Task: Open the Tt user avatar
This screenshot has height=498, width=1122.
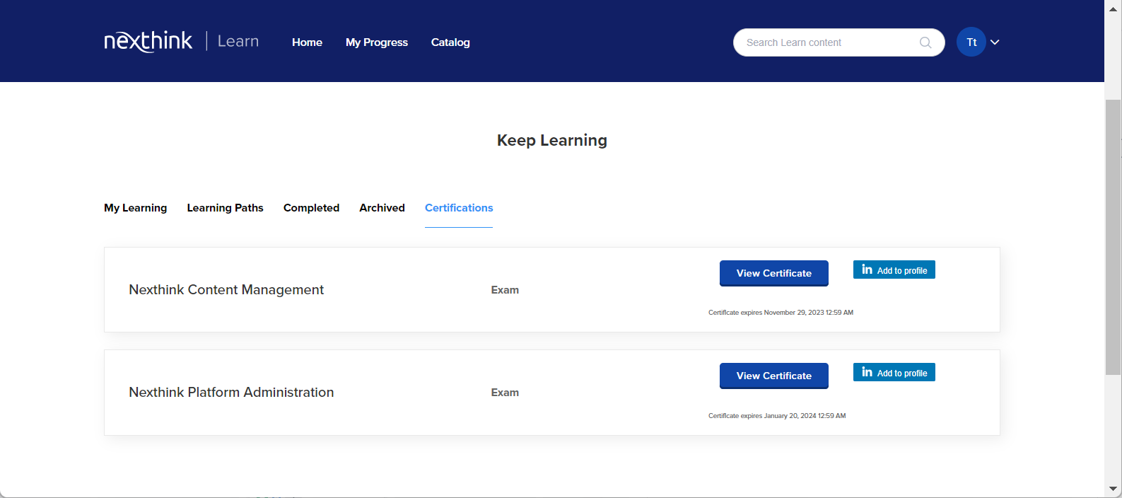Action: click(971, 42)
